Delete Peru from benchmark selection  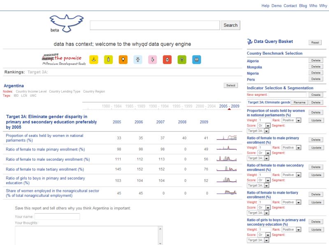316,79
